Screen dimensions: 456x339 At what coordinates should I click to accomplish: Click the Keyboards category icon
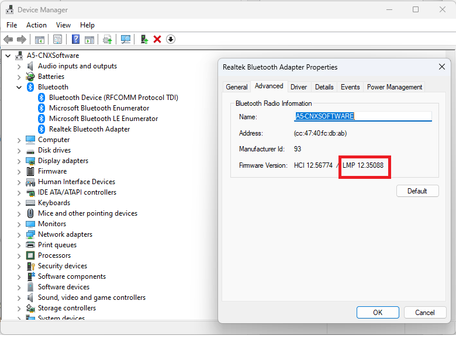coord(30,203)
